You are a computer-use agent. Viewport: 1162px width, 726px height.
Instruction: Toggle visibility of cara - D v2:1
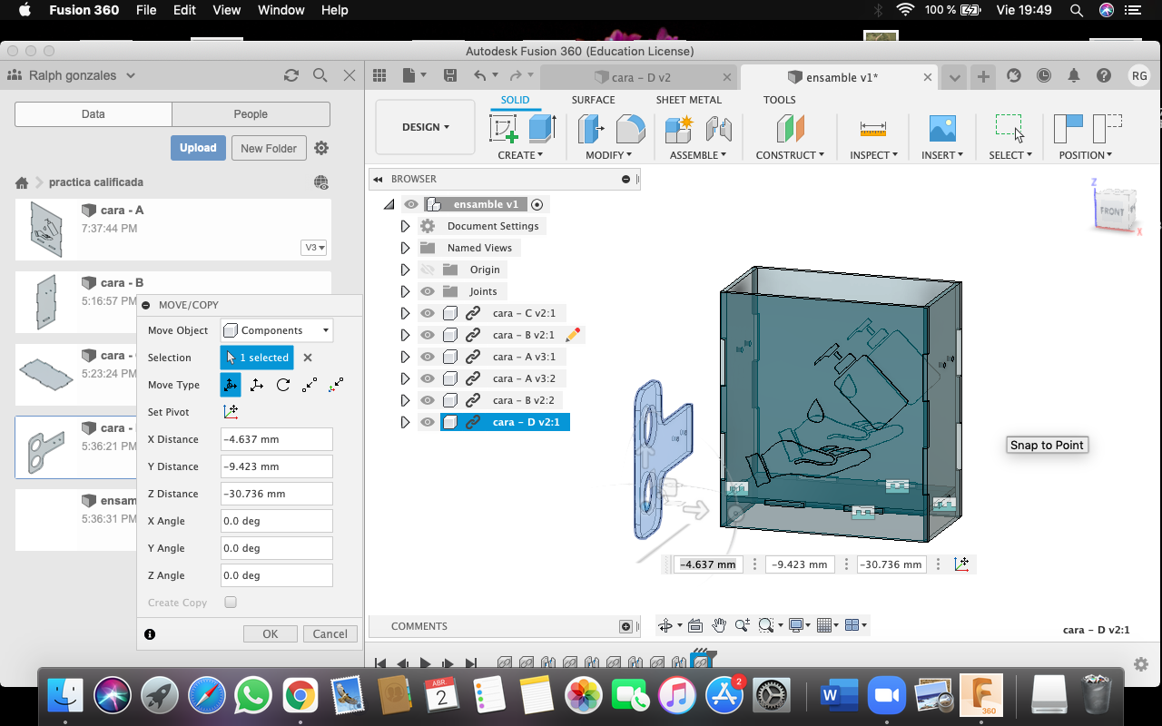[x=428, y=422]
